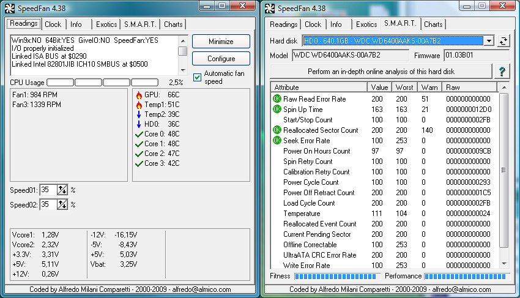Screen dimensions: 520x298
Task: Click the Core 2 green checkmark icon
Action: coord(139,154)
